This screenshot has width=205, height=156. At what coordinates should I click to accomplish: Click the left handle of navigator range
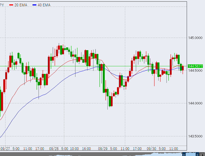(184, 154)
